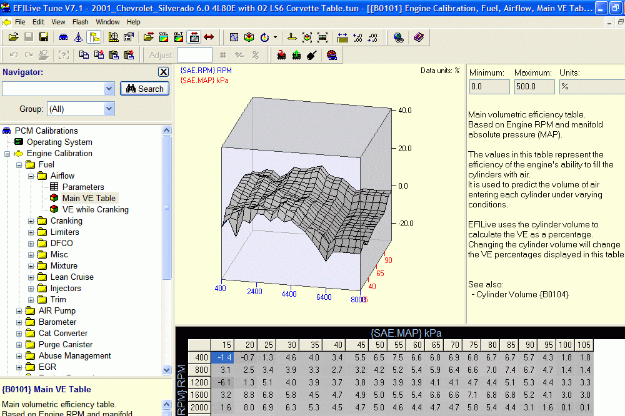The width and height of the screenshot is (625, 416).
Task: Click the copy icon in edit toolbar
Action: click(x=84, y=55)
